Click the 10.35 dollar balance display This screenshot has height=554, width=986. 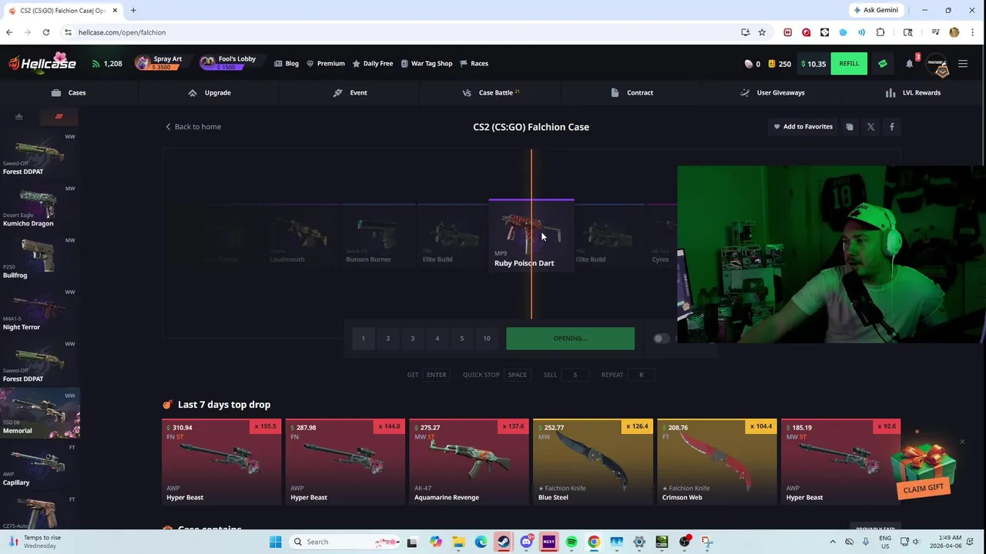point(813,64)
